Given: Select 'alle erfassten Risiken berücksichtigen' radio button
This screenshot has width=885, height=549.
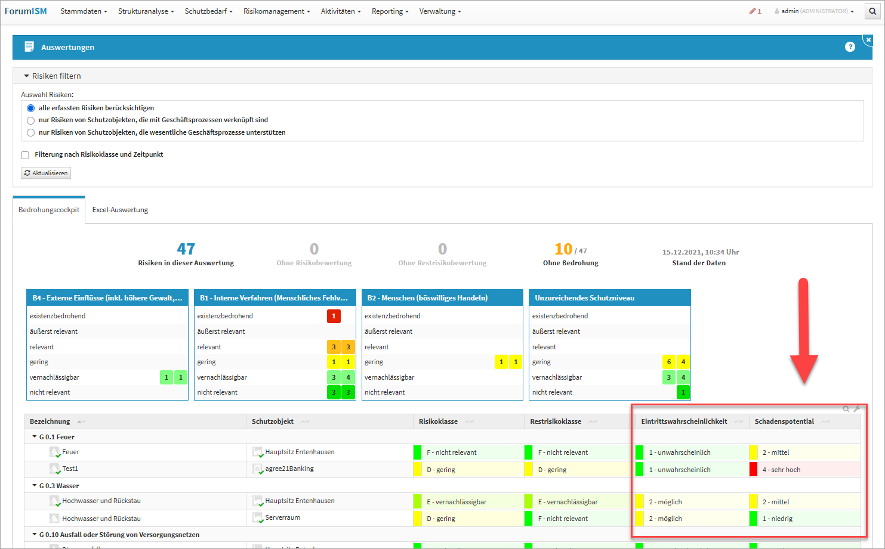Looking at the screenshot, I should (x=30, y=108).
